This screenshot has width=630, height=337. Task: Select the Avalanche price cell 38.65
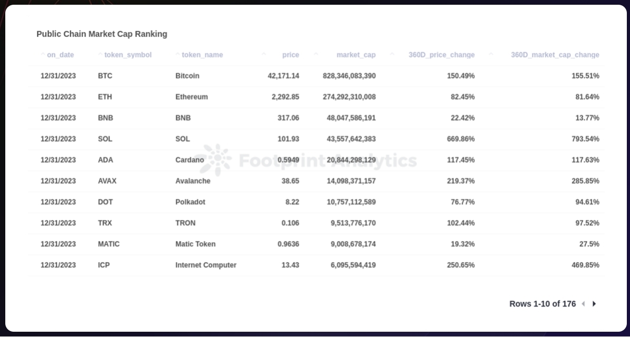[x=290, y=181]
